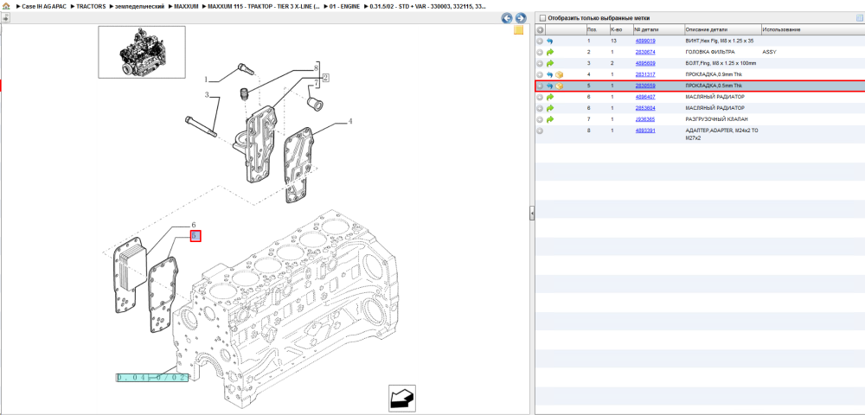The image size is (865, 415).
Task: Select callout 4 in the diagram
Action: tap(349, 122)
